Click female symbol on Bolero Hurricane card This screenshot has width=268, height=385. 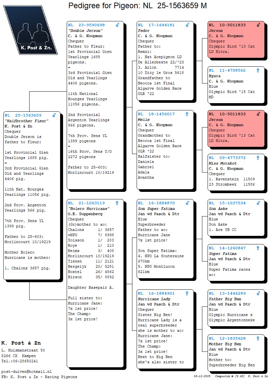pyautogui.click(x=117, y=203)
